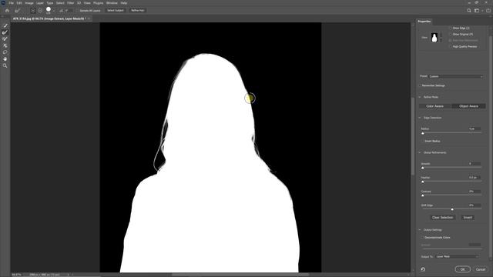Click the Radius slider handle

(x=423, y=133)
